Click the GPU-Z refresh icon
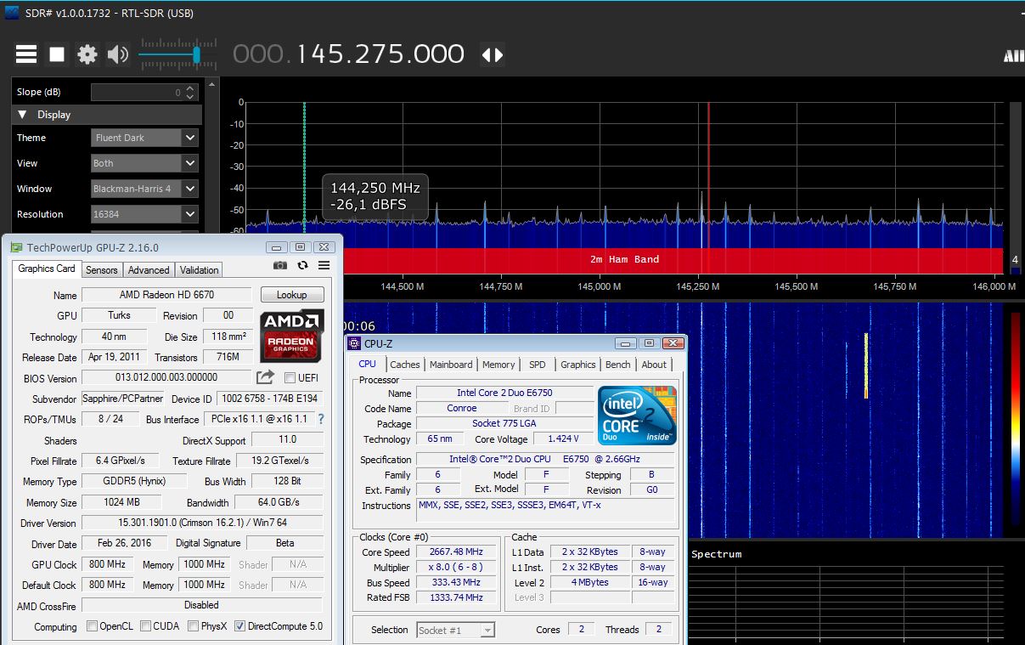This screenshot has width=1025, height=645. [302, 267]
